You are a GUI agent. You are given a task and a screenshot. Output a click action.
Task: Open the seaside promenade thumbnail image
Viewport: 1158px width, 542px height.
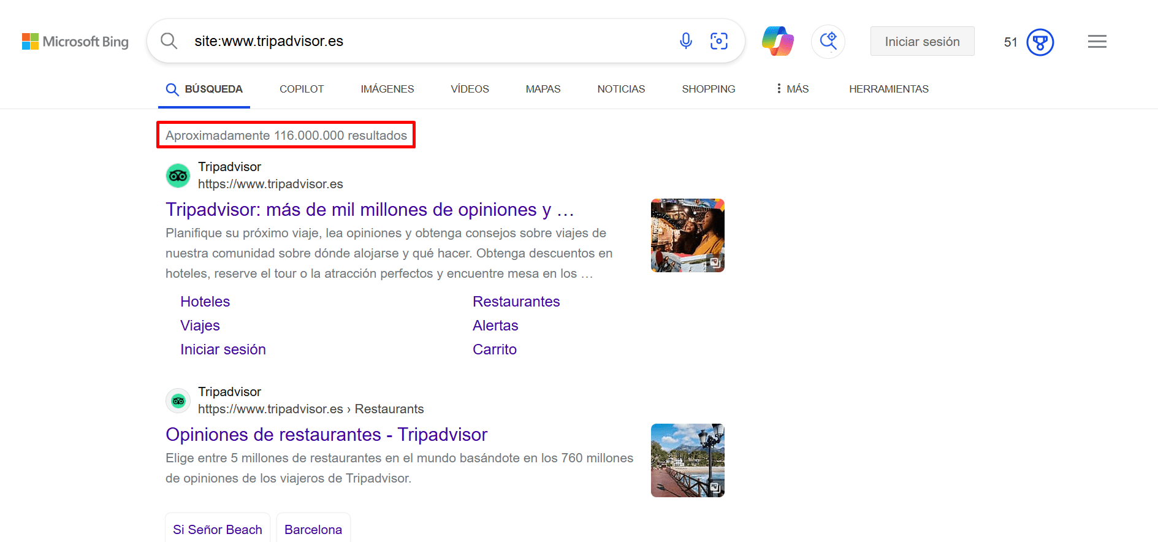[688, 460]
